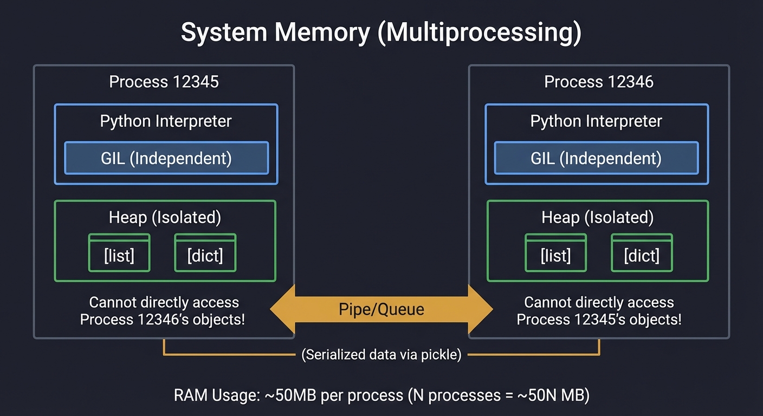The image size is (763, 416).
Task: Select the [dict] icon in Process 12345
Action: pos(205,252)
